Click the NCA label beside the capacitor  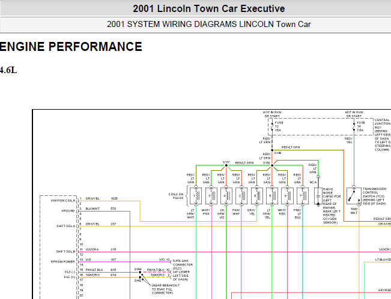pyautogui.click(x=313, y=182)
